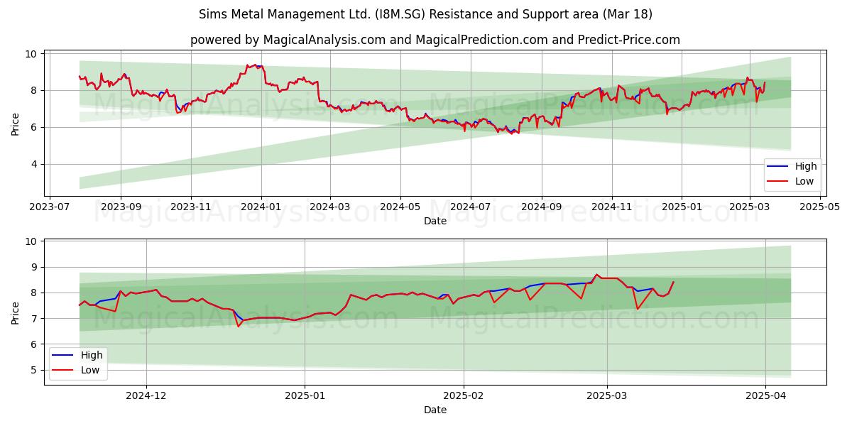This screenshot has height=426, width=852.
Task: Click the '2024-12' tick label in bottom chart
Action: pyautogui.click(x=146, y=396)
